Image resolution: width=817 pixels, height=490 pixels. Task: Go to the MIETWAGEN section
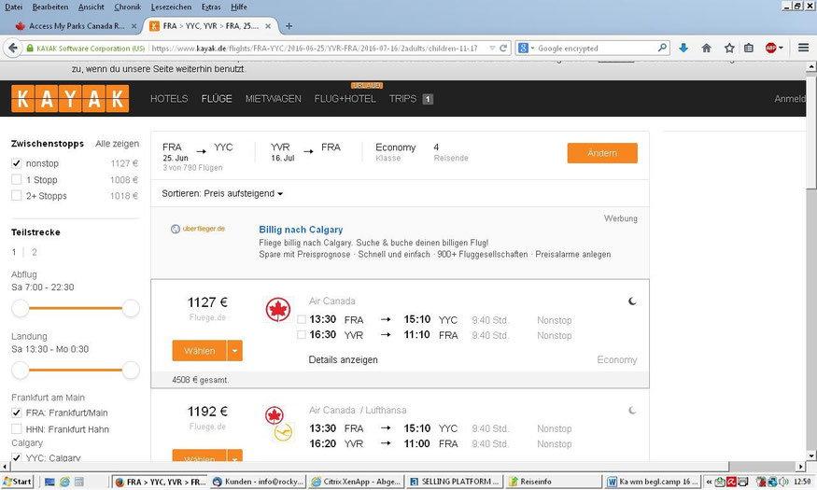(x=273, y=98)
